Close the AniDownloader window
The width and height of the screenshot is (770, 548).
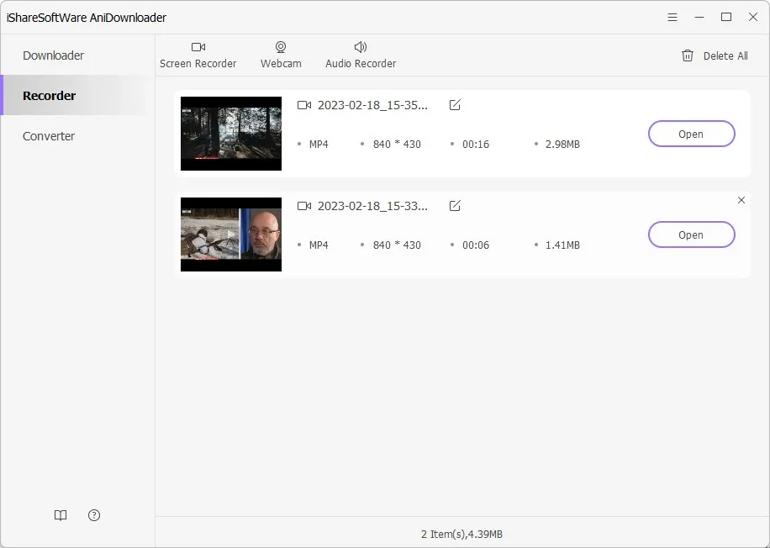point(753,17)
